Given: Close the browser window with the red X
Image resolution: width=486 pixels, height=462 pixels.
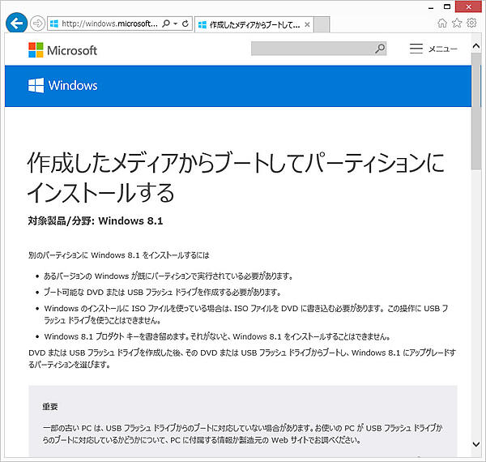Looking at the screenshot, I should [468, 6].
